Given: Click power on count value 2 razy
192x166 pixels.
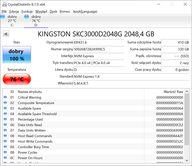Looking at the screenshot, I should [175, 63].
